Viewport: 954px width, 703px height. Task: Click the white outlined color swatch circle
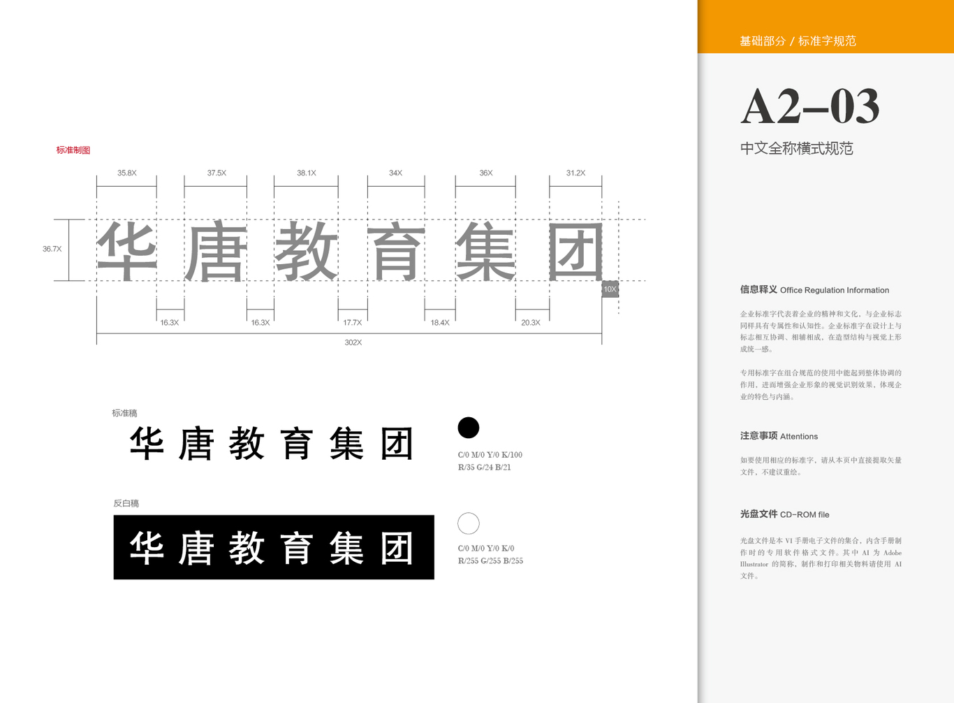(468, 523)
